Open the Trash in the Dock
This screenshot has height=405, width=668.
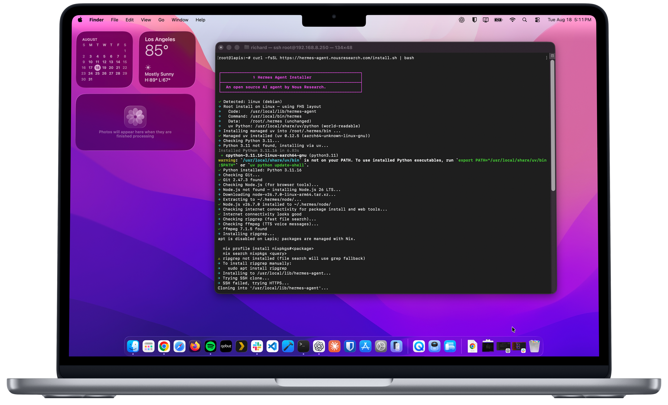(534, 346)
